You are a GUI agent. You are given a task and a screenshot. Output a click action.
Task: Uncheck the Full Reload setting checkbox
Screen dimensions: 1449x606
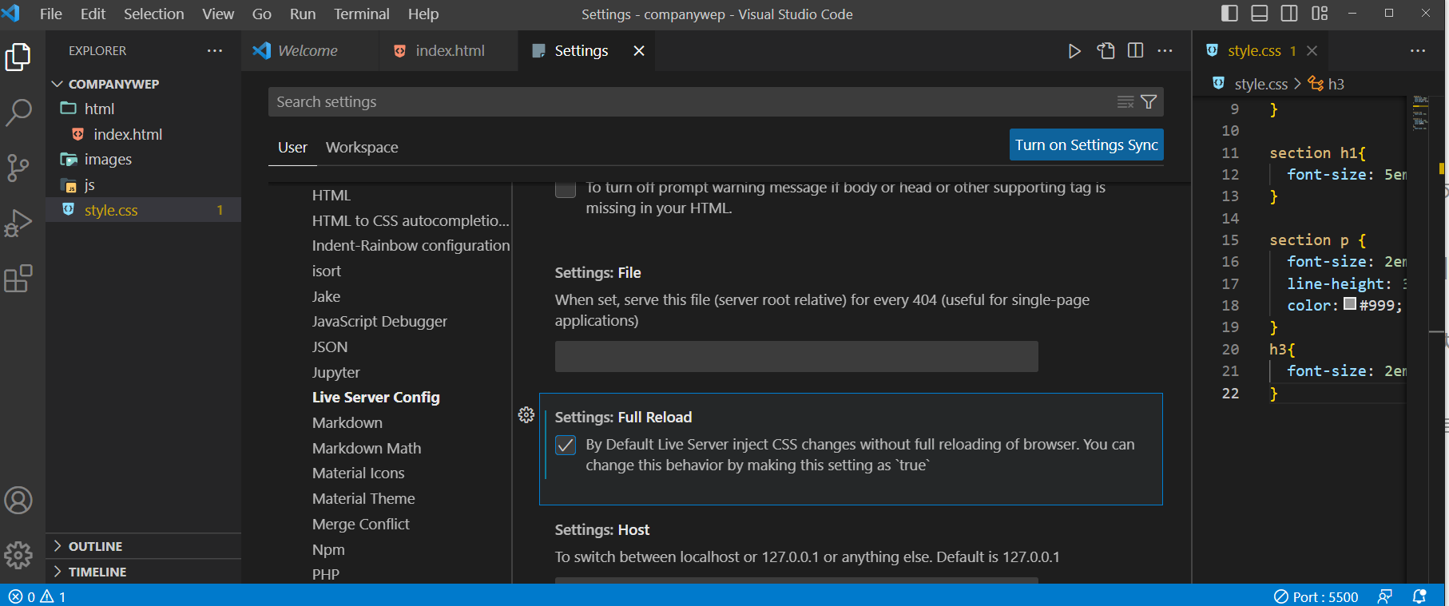click(566, 445)
